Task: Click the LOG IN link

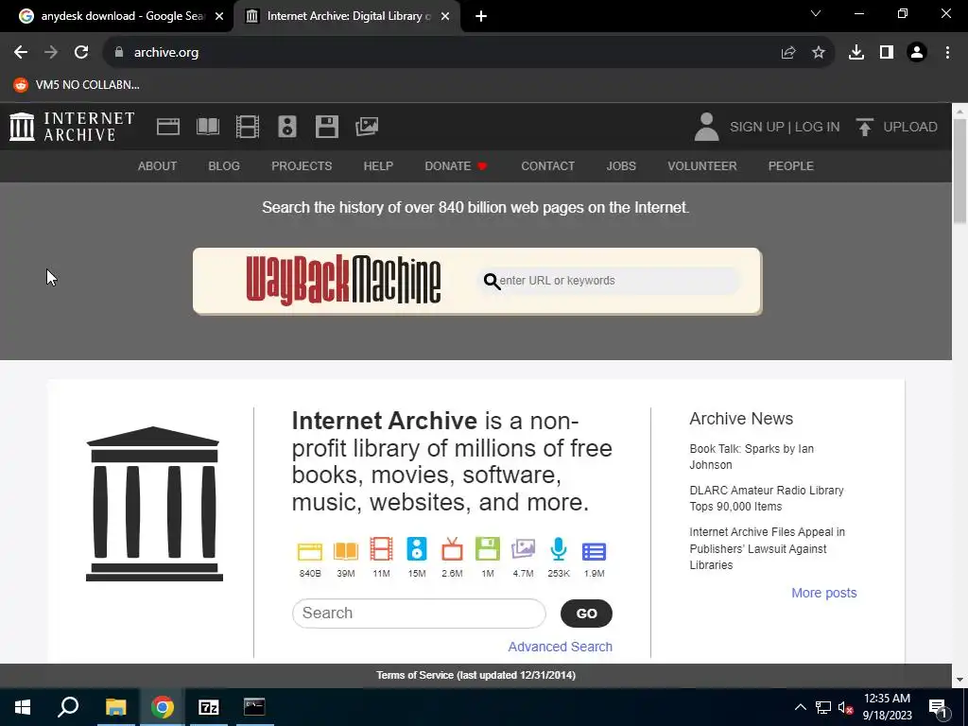Action: point(817,127)
